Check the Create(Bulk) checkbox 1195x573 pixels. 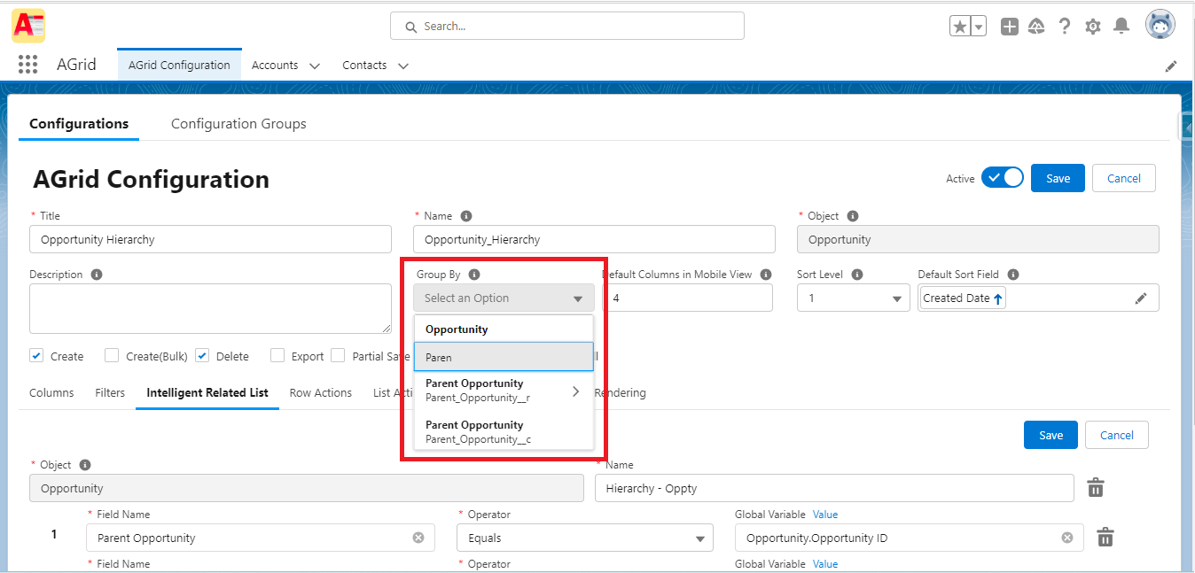(112, 355)
